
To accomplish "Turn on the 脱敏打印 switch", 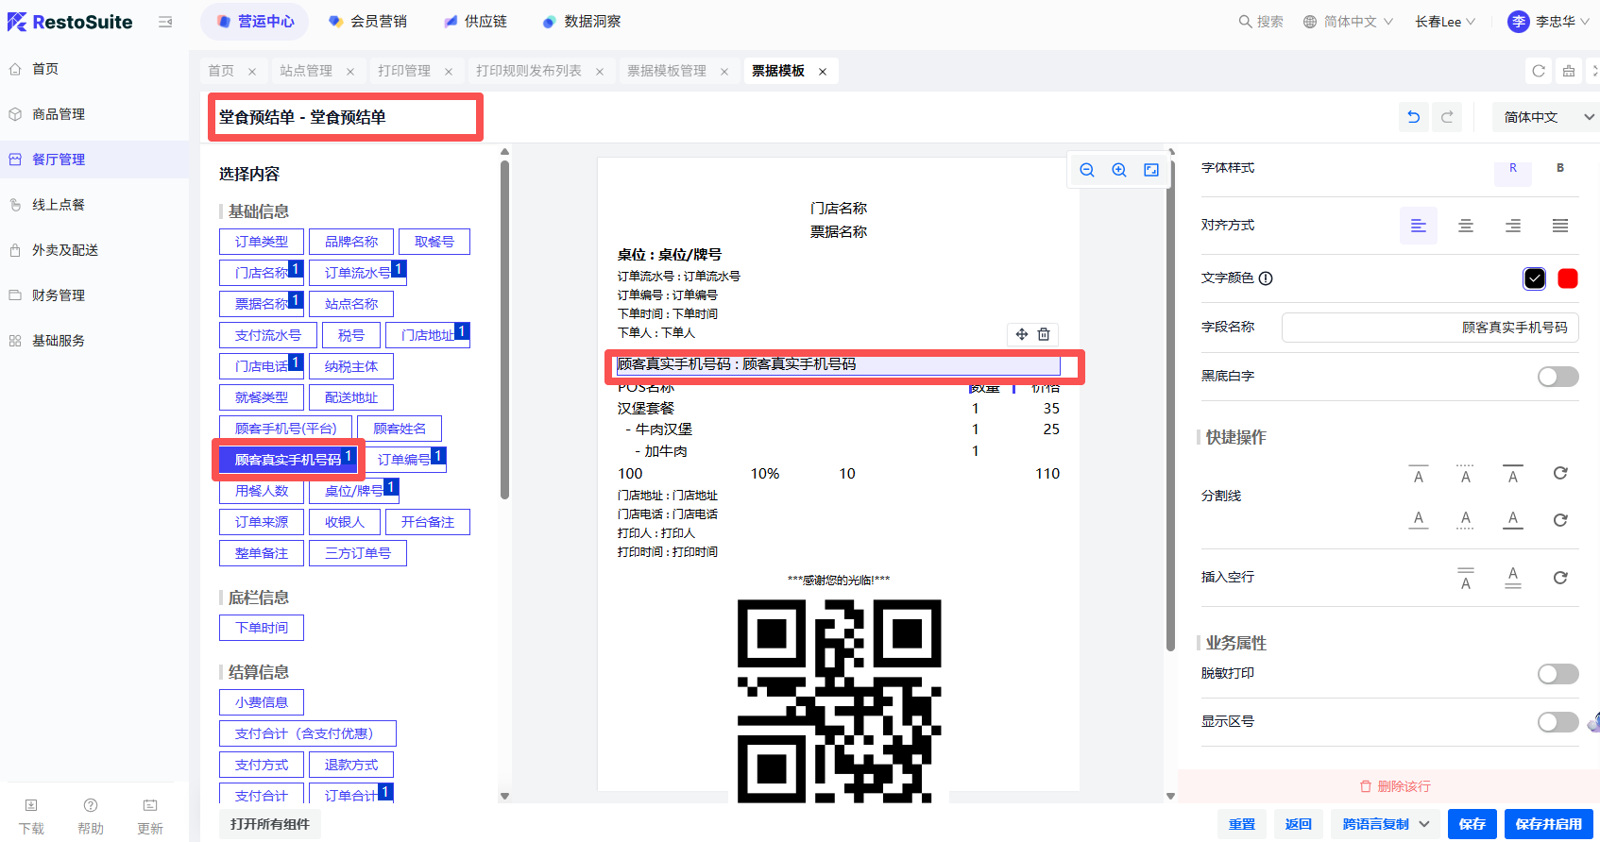I will tap(1557, 674).
